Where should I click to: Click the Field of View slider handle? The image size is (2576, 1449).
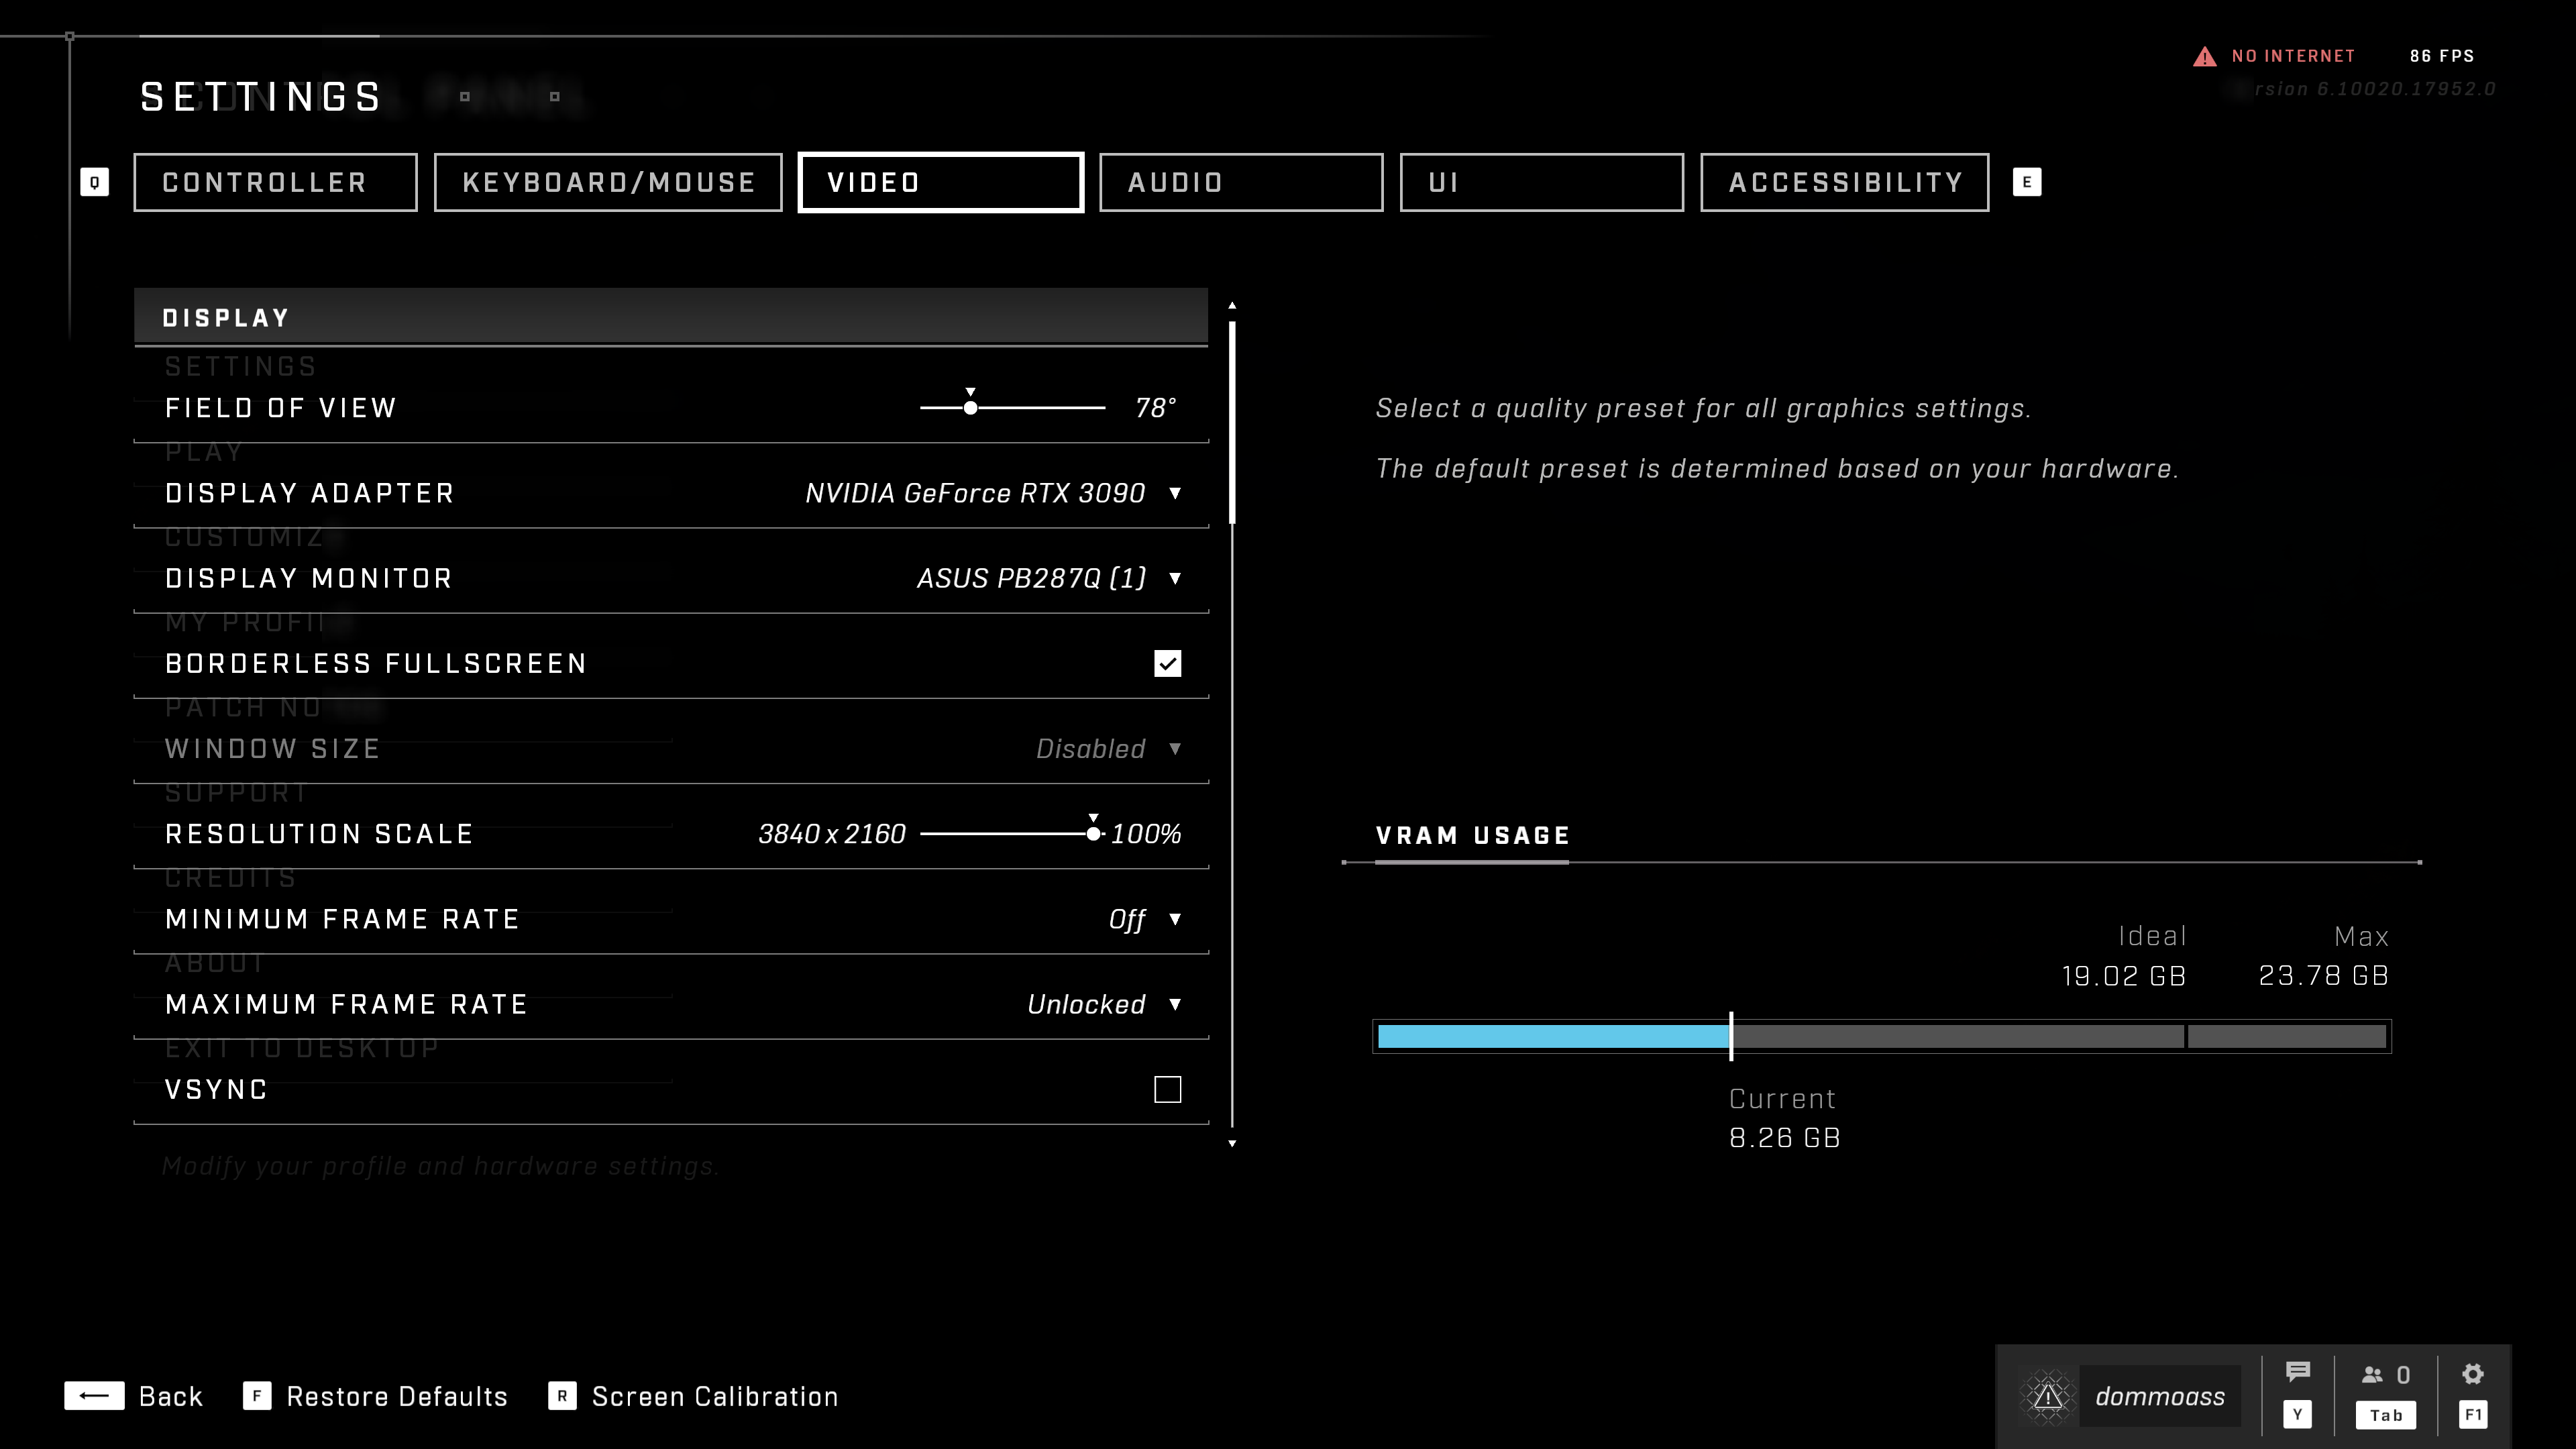click(970, 408)
